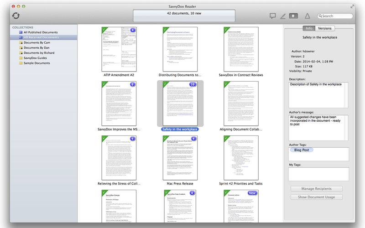Image resolution: width=365 pixels, height=228 pixels.
Task: Switch to the Info tab
Action: point(309,28)
